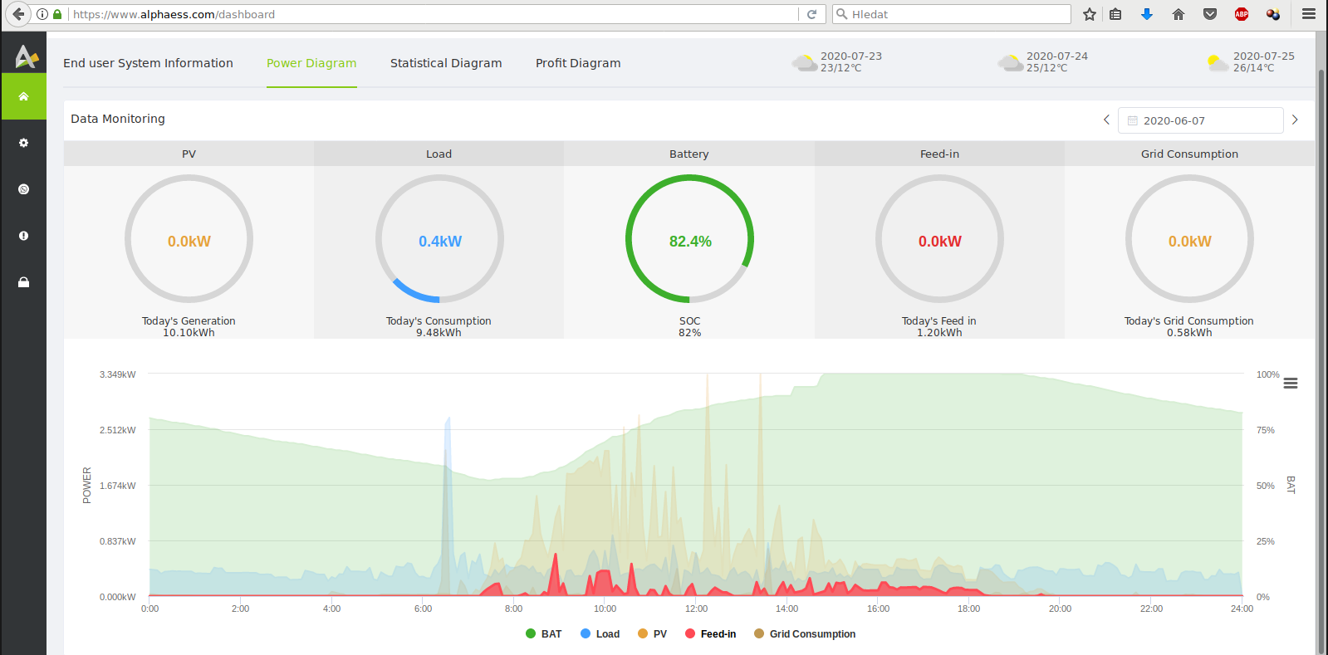Toggle the Feed-in series in chart legend
Screen dimensions: 1328x655
pos(711,634)
